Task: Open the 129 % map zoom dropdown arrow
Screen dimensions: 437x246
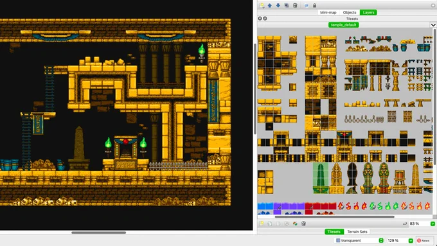Action: pos(411,240)
